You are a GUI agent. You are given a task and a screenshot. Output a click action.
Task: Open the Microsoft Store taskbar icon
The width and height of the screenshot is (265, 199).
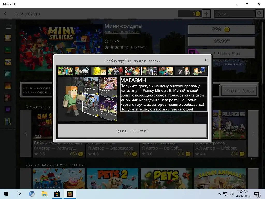(x=57, y=194)
